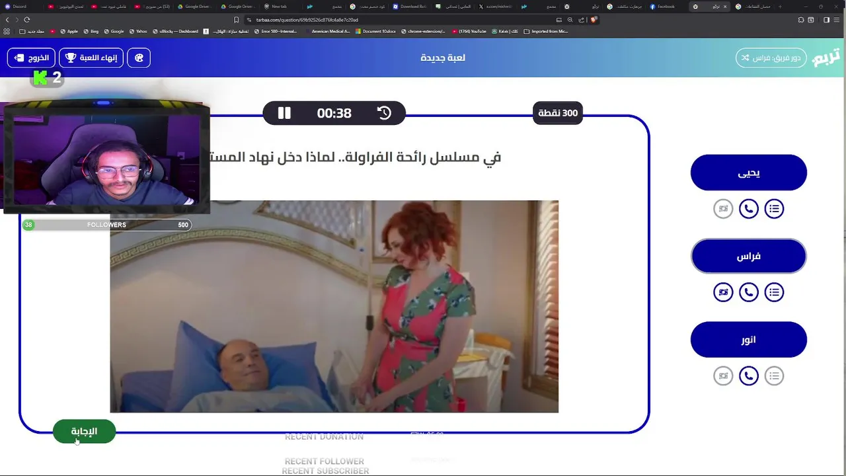Expand the Imported from Mic... bookmarks folder
Screen dimensions: 846x476
point(545,31)
